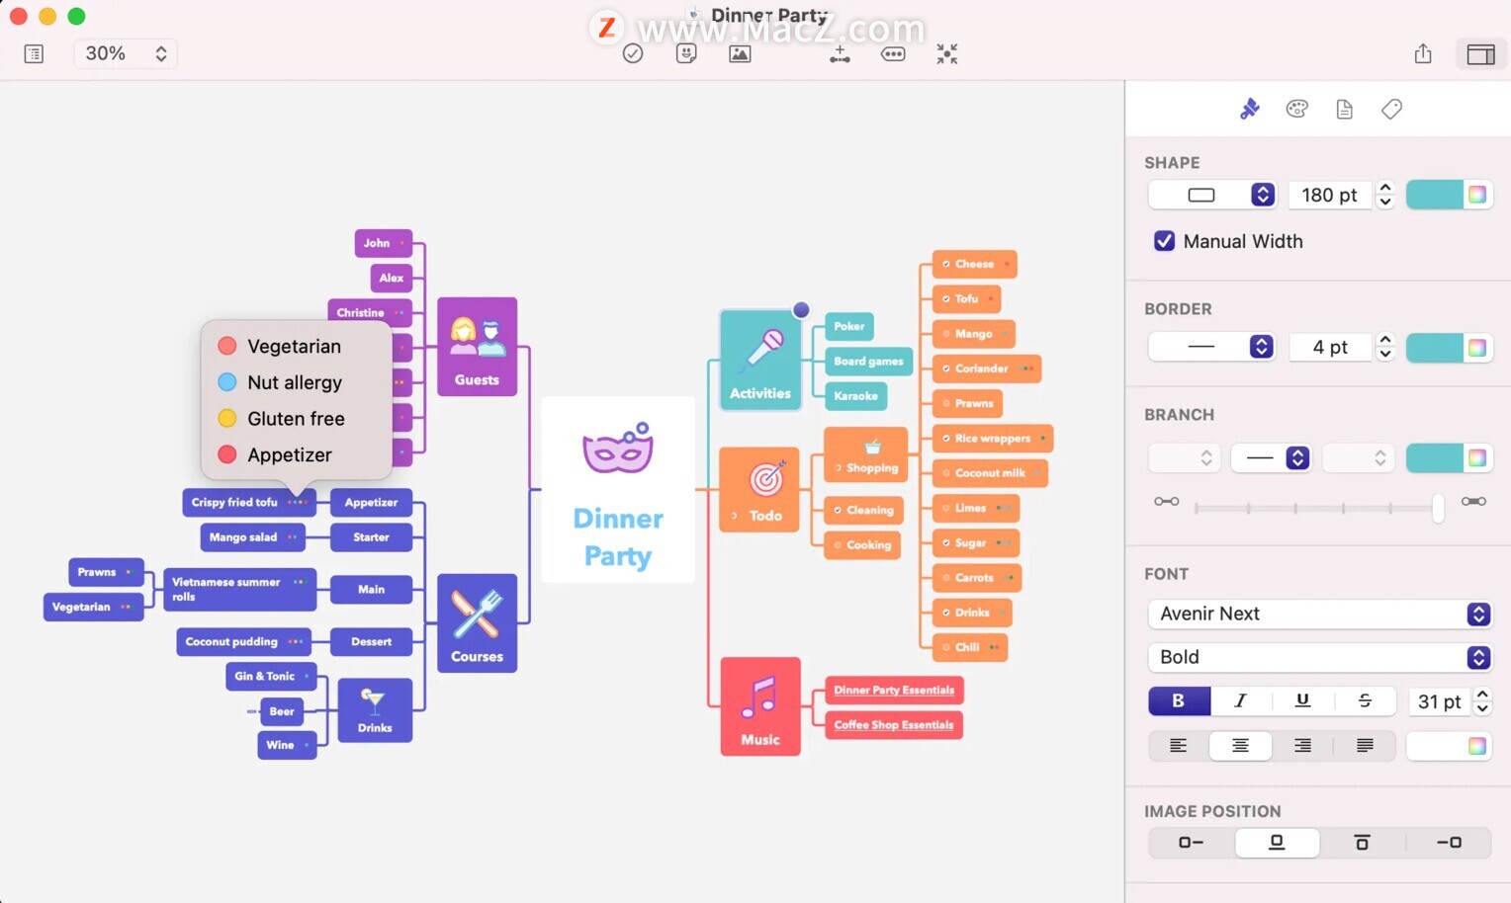
Task: Open the theme palette inspector tab
Action: [1297, 109]
